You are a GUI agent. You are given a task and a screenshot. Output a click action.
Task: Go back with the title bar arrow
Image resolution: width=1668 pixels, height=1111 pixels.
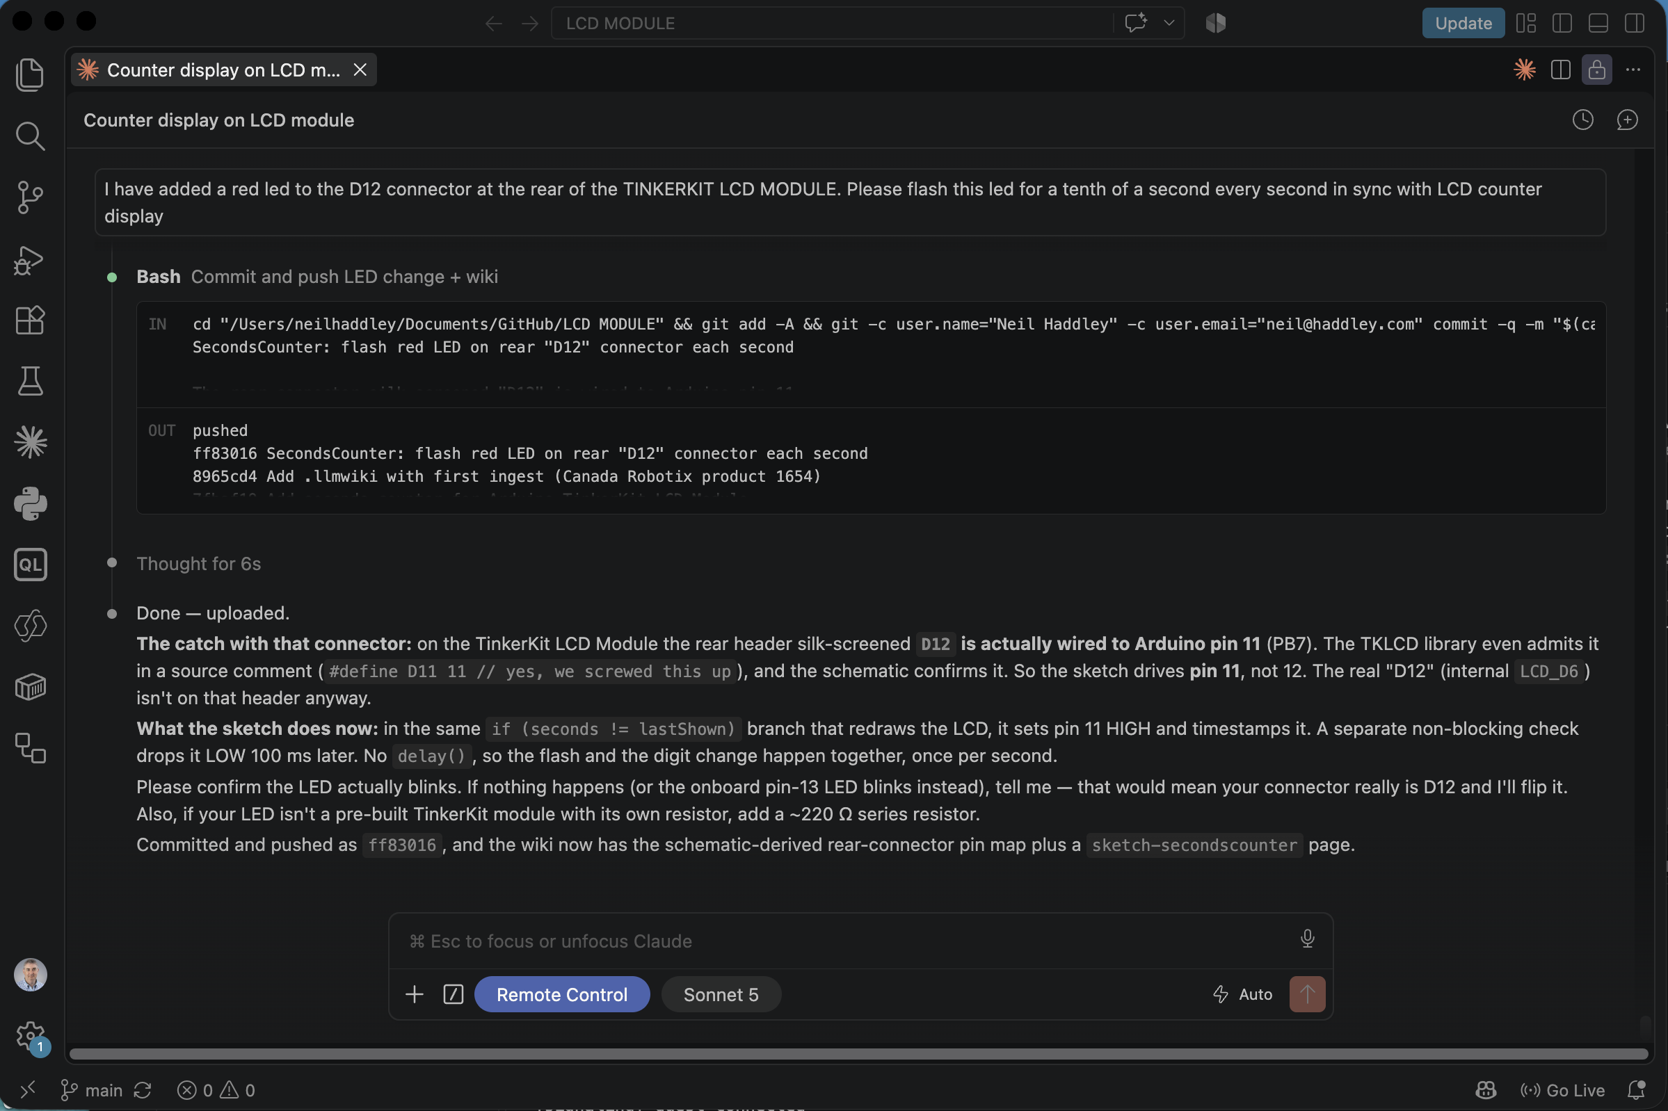point(493,24)
